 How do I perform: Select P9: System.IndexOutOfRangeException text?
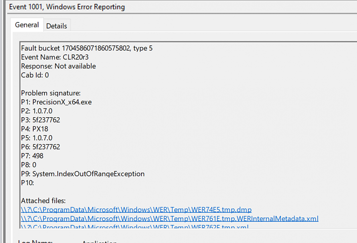(83, 174)
